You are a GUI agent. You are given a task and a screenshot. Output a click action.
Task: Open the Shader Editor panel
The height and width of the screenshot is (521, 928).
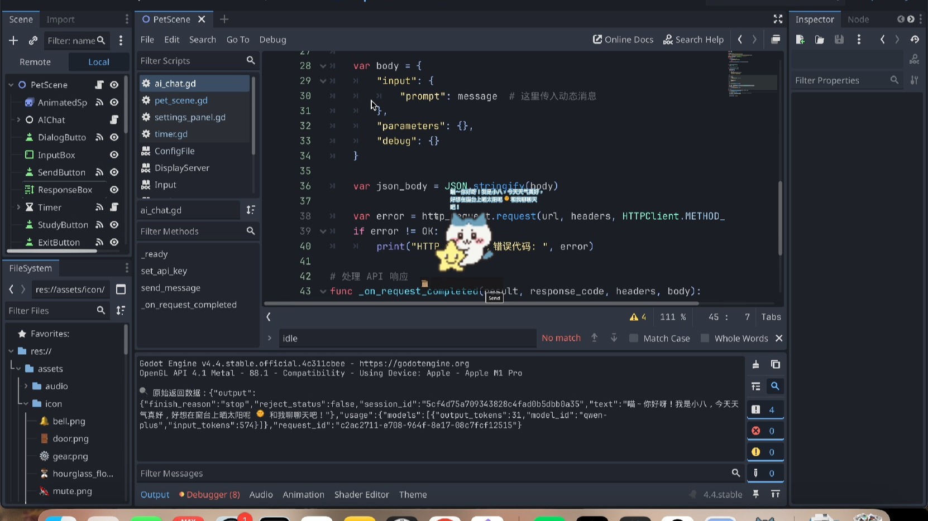click(x=362, y=495)
